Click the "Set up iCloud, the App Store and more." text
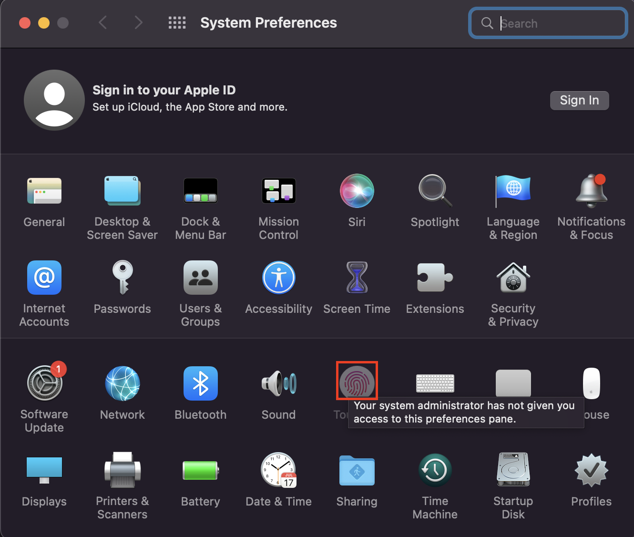The height and width of the screenshot is (537, 634). (x=190, y=107)
